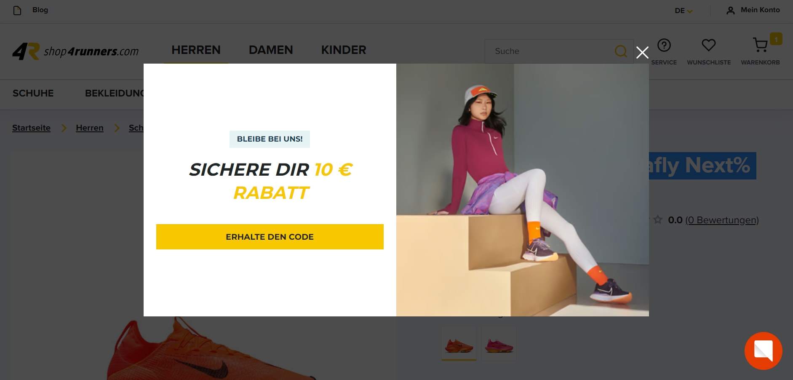Click the ERHALTE DEN CODE button
This screenshot has width=793, height=380.
[270, 237]
